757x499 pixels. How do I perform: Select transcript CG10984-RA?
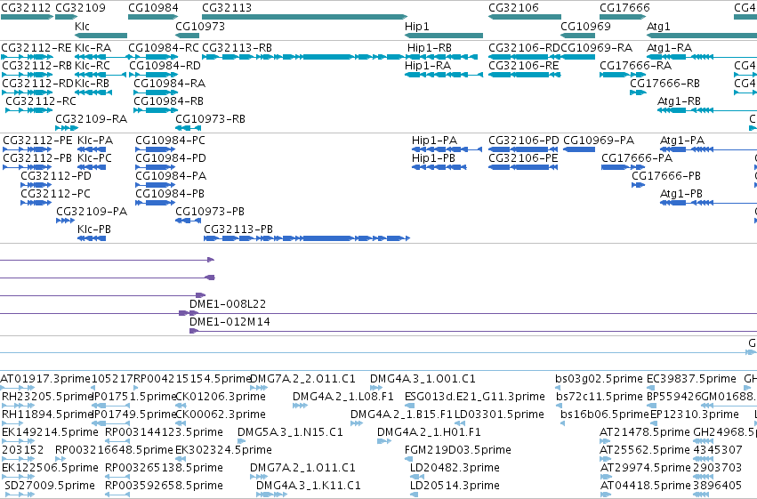169,84
